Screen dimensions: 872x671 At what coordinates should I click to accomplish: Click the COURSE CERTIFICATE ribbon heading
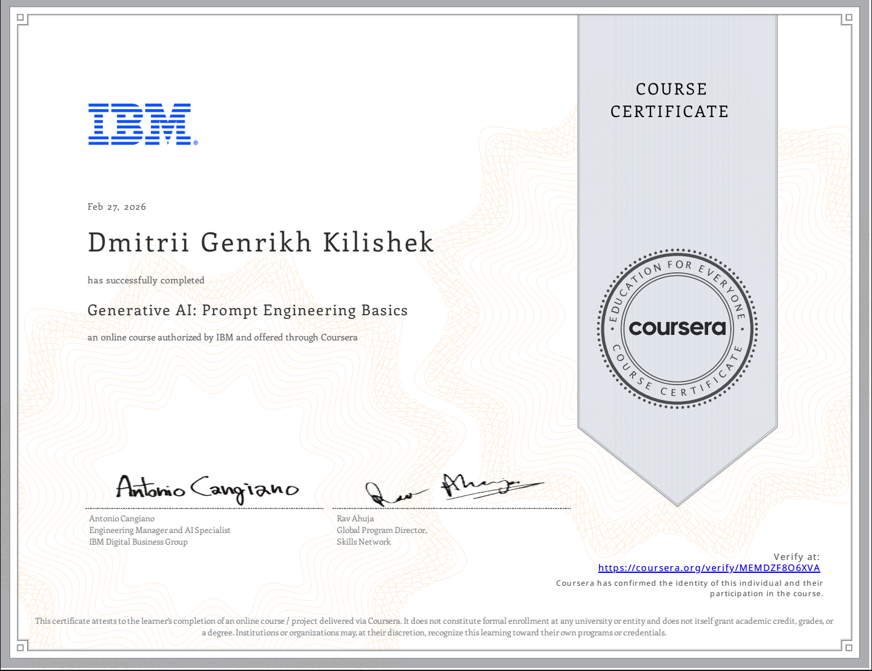click(671, 101)
